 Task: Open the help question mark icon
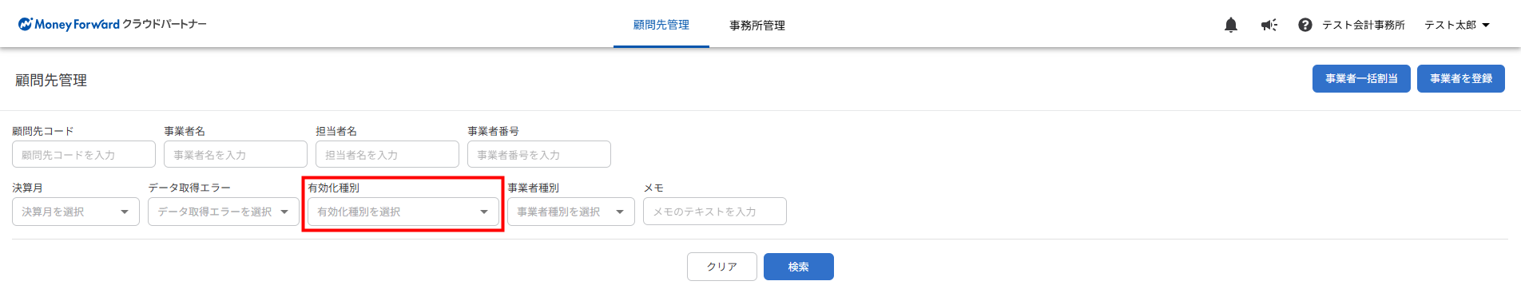[1305, 25]
